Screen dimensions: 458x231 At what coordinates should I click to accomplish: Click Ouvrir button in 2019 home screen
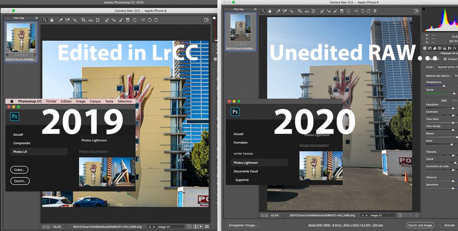pyautogui.click(x=20, y=181)
